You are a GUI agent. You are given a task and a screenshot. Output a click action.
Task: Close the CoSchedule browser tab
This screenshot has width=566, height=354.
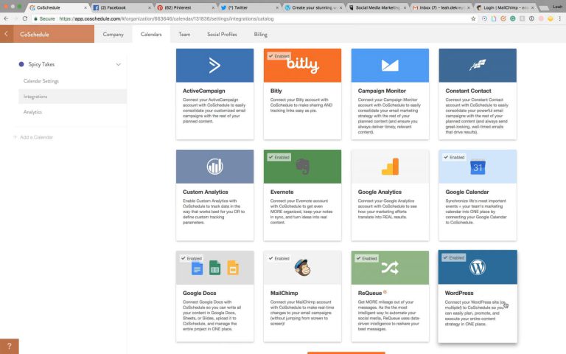pos(85,7)
